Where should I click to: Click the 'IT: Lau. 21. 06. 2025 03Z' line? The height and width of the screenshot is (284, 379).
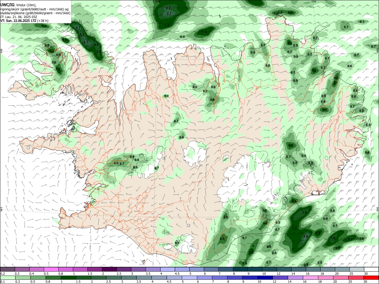[x=19, y=17]
